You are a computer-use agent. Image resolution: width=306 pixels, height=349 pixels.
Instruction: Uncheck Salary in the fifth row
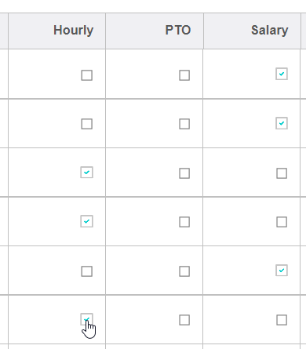(282, 271)
